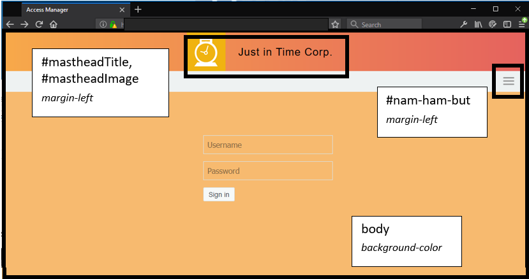
Task: Reload the page
Action: coord(39,24)
